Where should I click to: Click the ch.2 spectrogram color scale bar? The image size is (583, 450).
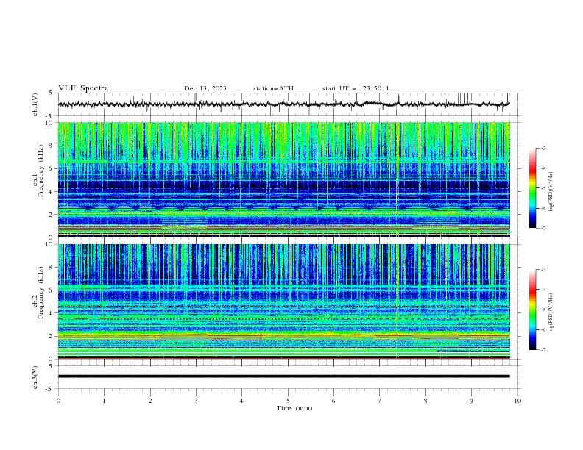click(533, 310)
